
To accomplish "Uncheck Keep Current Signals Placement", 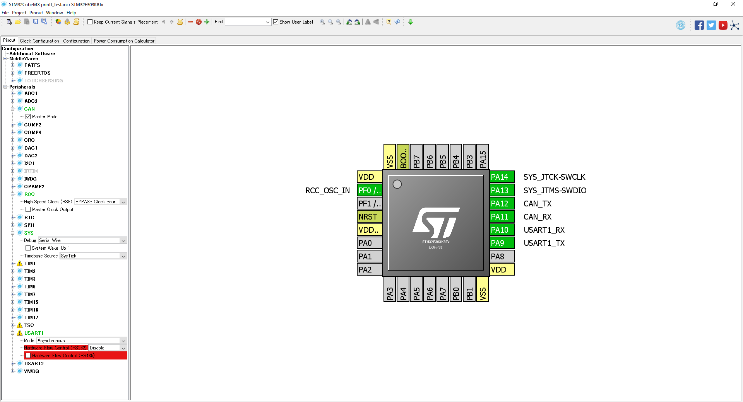I will click(x=89, y=22).
